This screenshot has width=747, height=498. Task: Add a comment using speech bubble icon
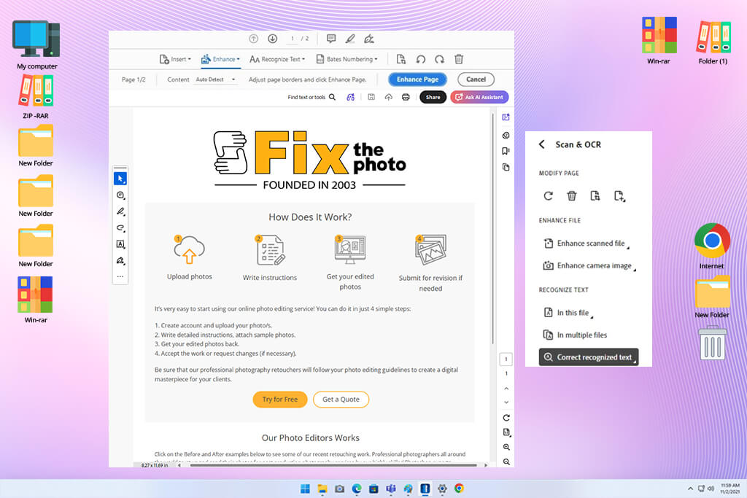pyautogui.click(x=331, y=39)
